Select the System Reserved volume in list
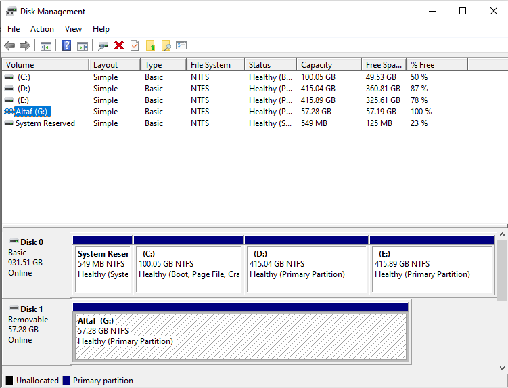This screenshot has height=388, width=508. click(45, 123)
